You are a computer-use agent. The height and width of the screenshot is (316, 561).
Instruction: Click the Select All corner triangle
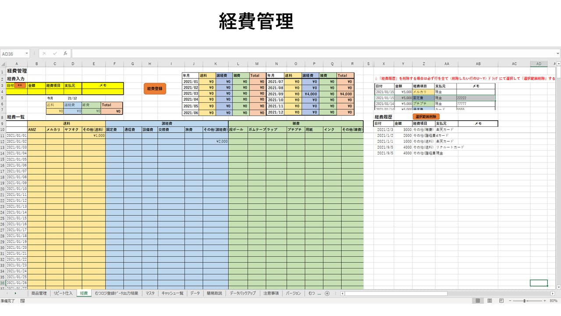[3, 64]
